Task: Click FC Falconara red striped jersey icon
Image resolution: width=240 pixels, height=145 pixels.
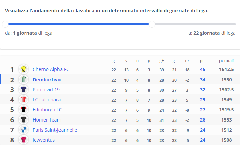Action: coord(24,99)
